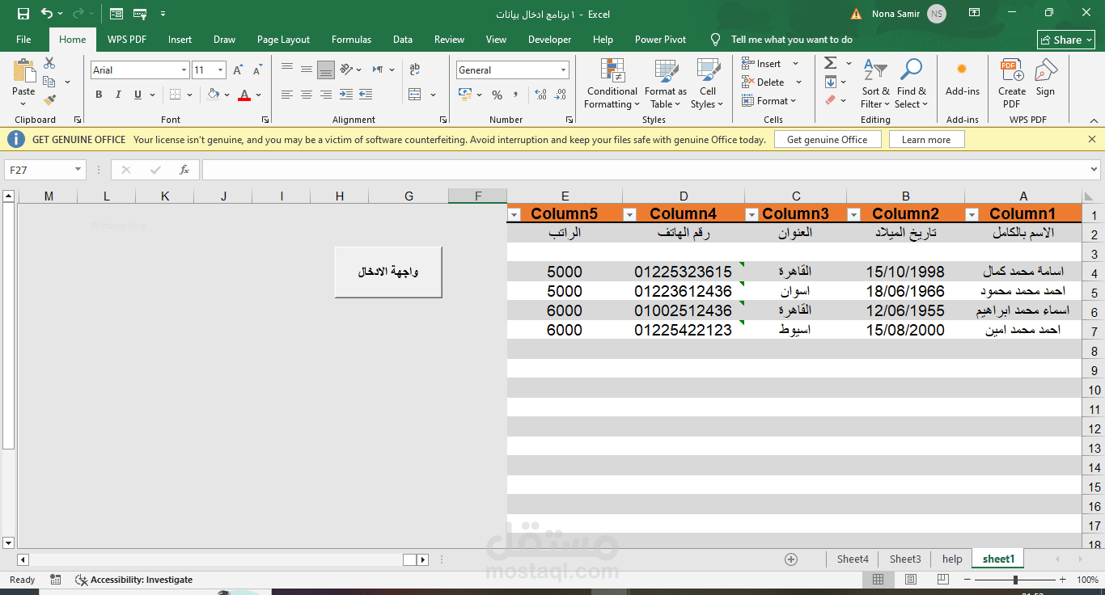
Task: Increase the font size
Action: (239, 70)
